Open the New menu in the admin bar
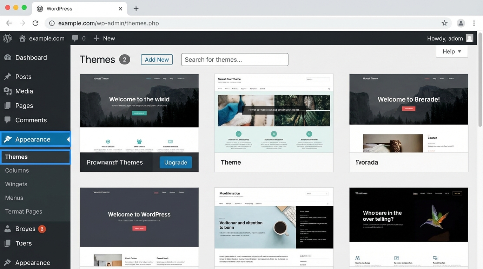The height and width of the screenshot is (269, 483). click(x=104, y=38)
